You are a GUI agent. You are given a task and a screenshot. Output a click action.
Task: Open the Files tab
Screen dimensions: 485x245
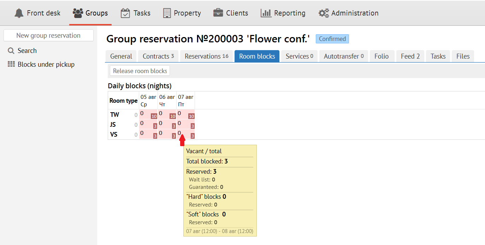tap(463, 56)
